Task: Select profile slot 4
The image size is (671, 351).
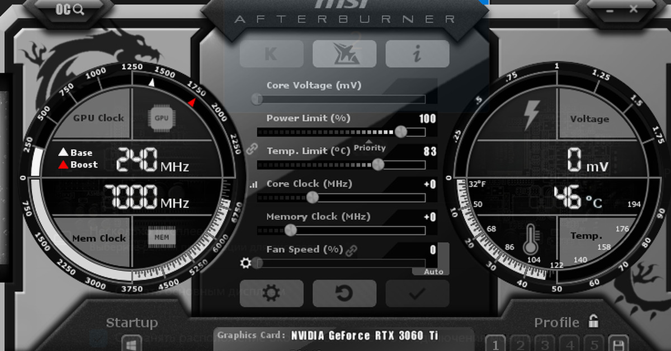Action: [x=570, y=344]
